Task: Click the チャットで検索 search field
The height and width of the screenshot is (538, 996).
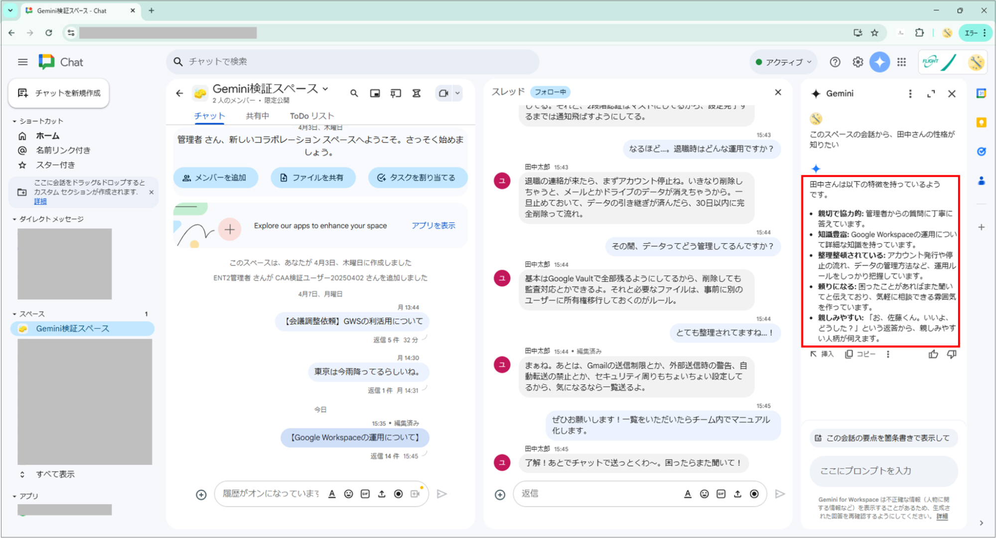Action: coord(353,62)
